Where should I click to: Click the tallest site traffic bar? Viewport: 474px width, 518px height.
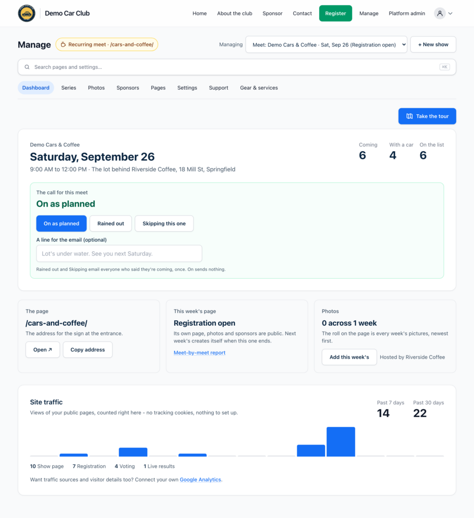tap(341, 442)
